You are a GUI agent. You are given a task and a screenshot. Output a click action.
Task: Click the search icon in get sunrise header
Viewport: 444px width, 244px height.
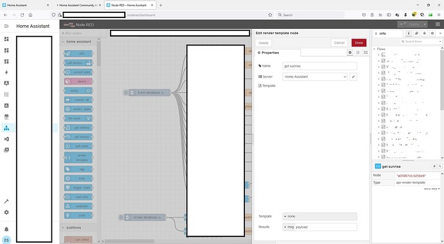click(x=440, y=166)
